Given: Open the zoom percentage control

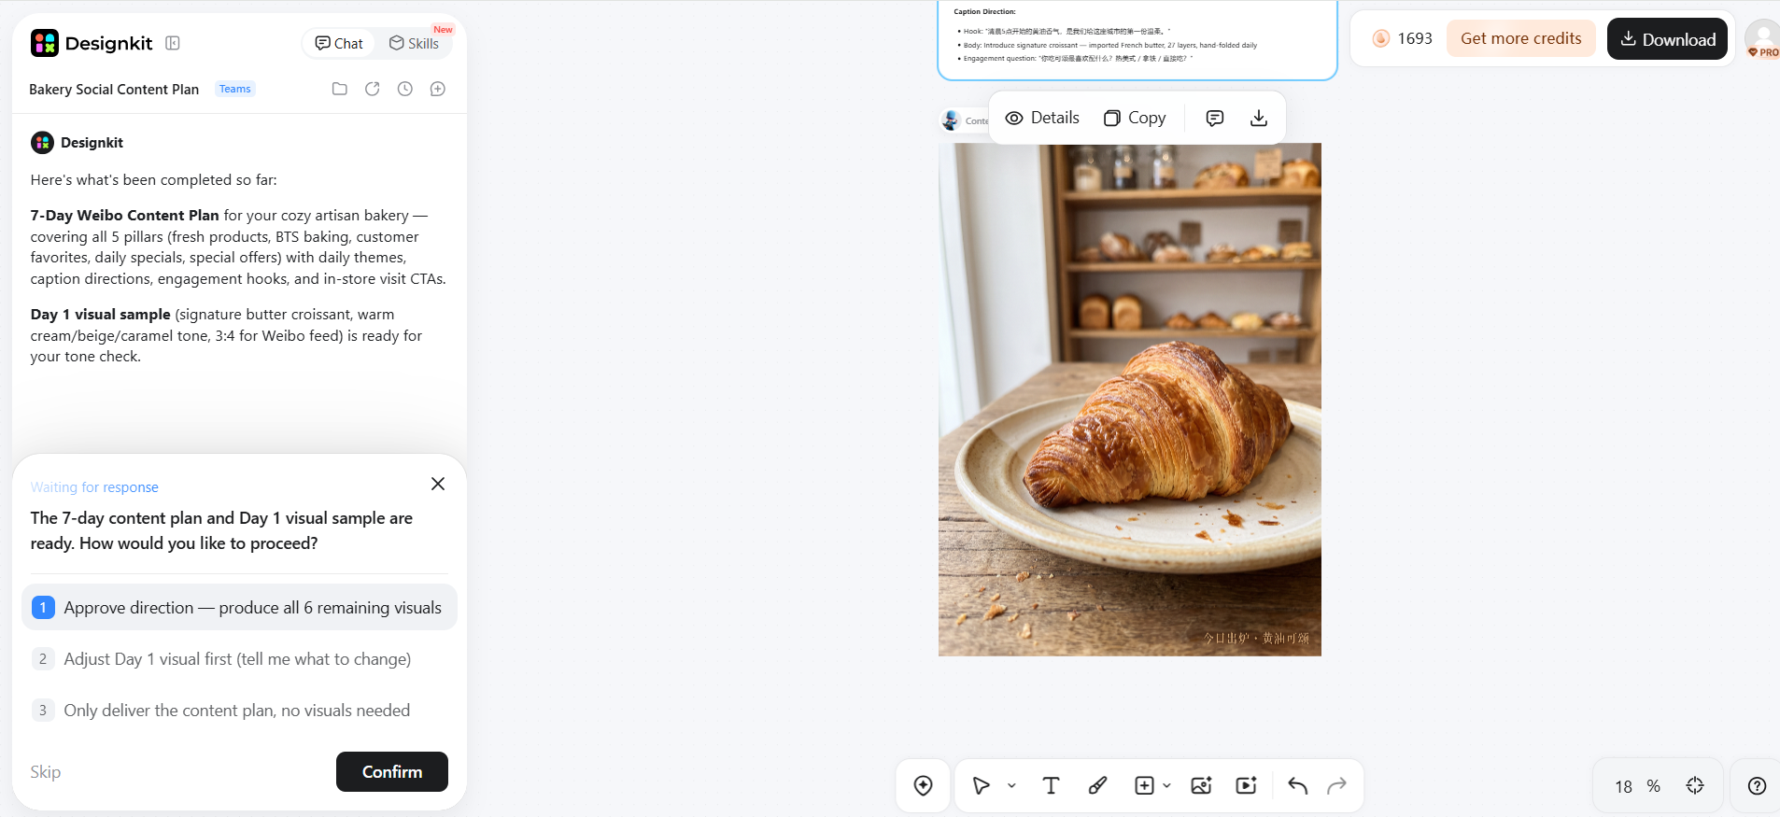Looking at the screenshot, I should [x=1637, y=786].
